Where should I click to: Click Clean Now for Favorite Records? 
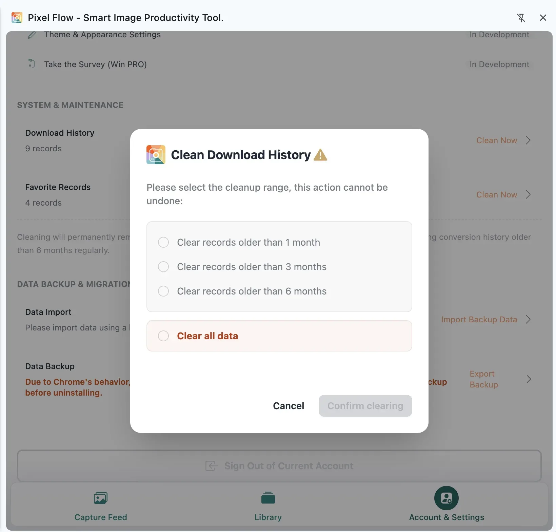497,195
